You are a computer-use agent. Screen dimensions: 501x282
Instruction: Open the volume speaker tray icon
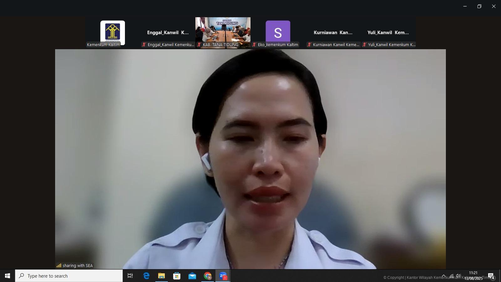pyautogui.click(x=458, y=276)
